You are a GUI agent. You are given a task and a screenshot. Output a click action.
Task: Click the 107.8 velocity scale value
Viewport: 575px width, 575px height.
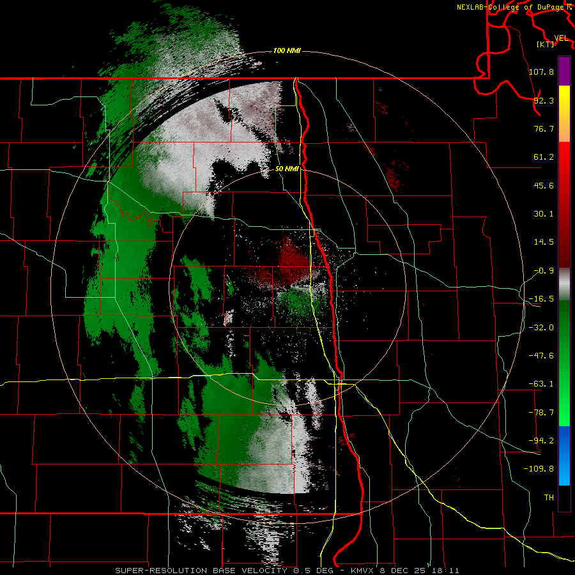click(x=541, y=72)
